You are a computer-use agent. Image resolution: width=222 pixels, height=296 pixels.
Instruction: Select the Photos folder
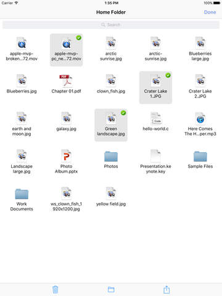pos(111,157)
